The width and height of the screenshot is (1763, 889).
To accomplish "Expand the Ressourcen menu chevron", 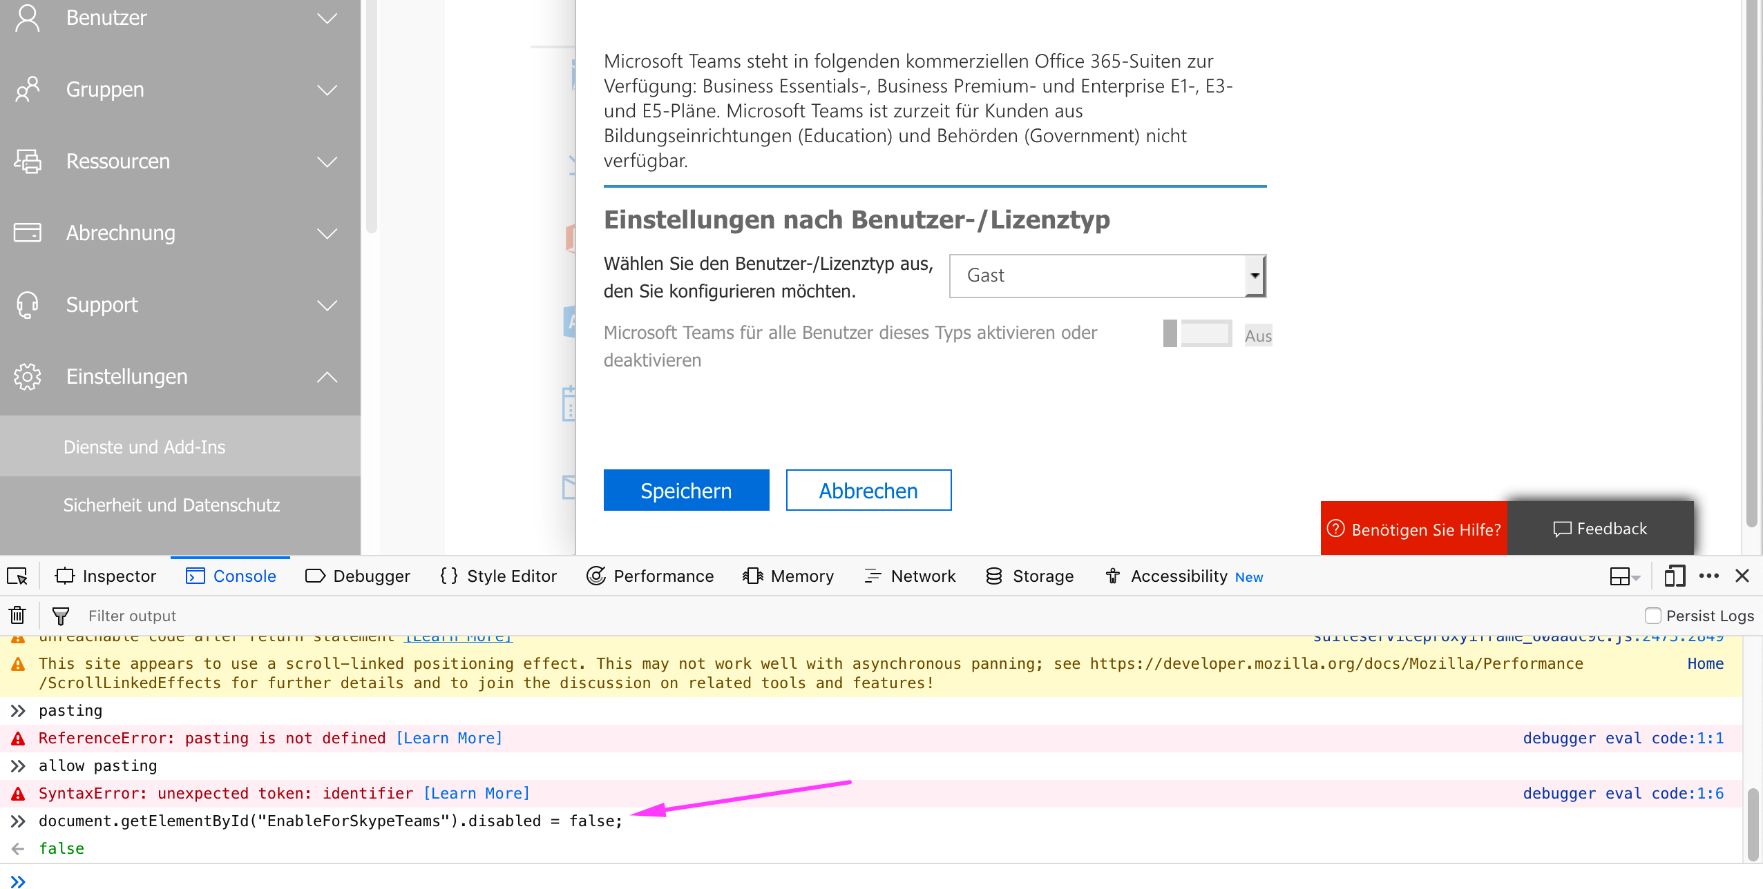I will 327,162.
